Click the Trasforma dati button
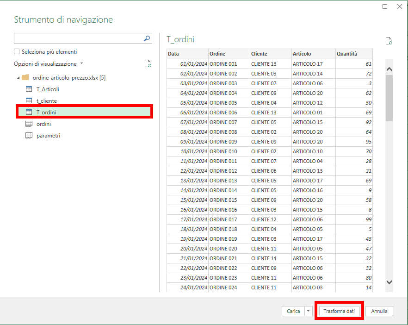Viewport: 408px width, 325px height. [x=339, y=311]
